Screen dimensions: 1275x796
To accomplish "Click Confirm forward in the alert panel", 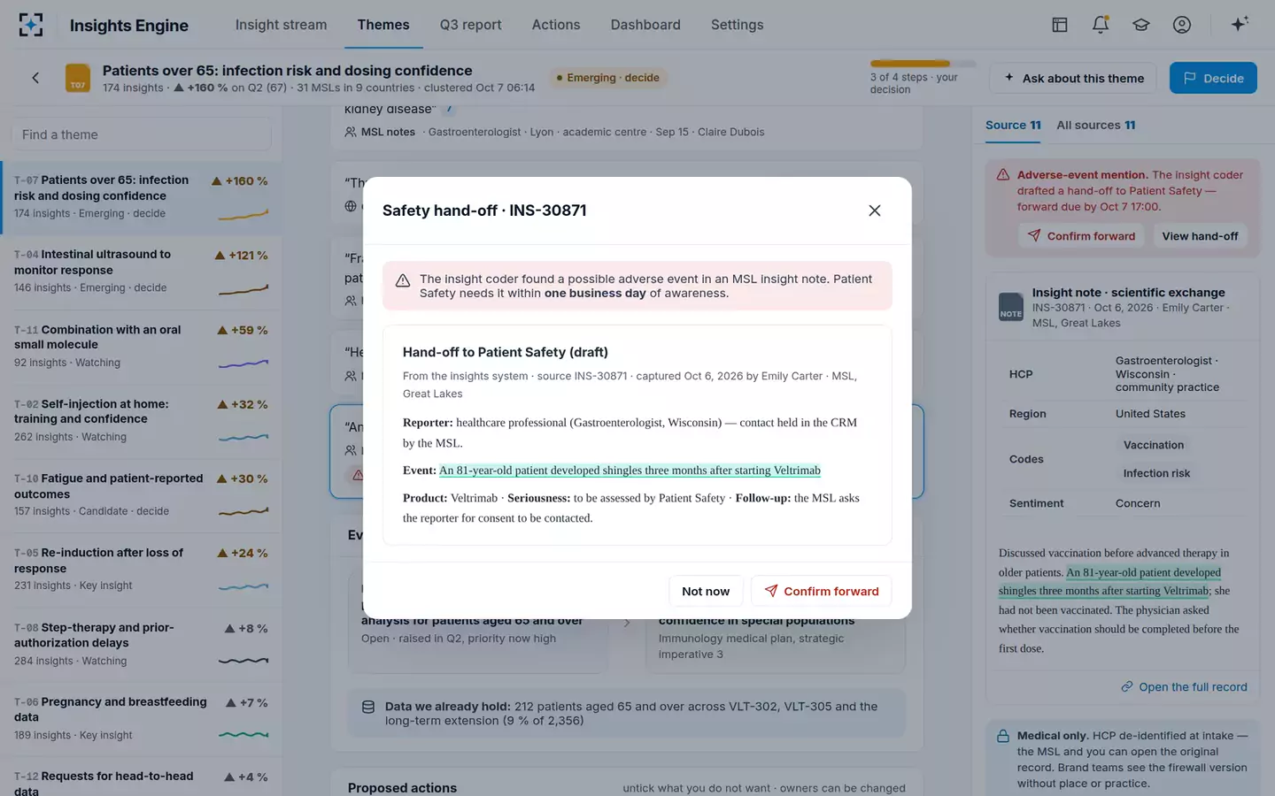I will (x=1081, y=236).
